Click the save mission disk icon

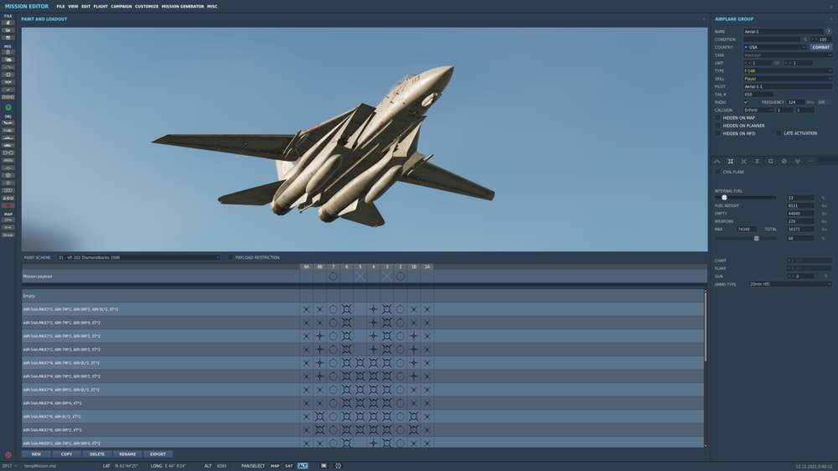(x=8, y=38)
